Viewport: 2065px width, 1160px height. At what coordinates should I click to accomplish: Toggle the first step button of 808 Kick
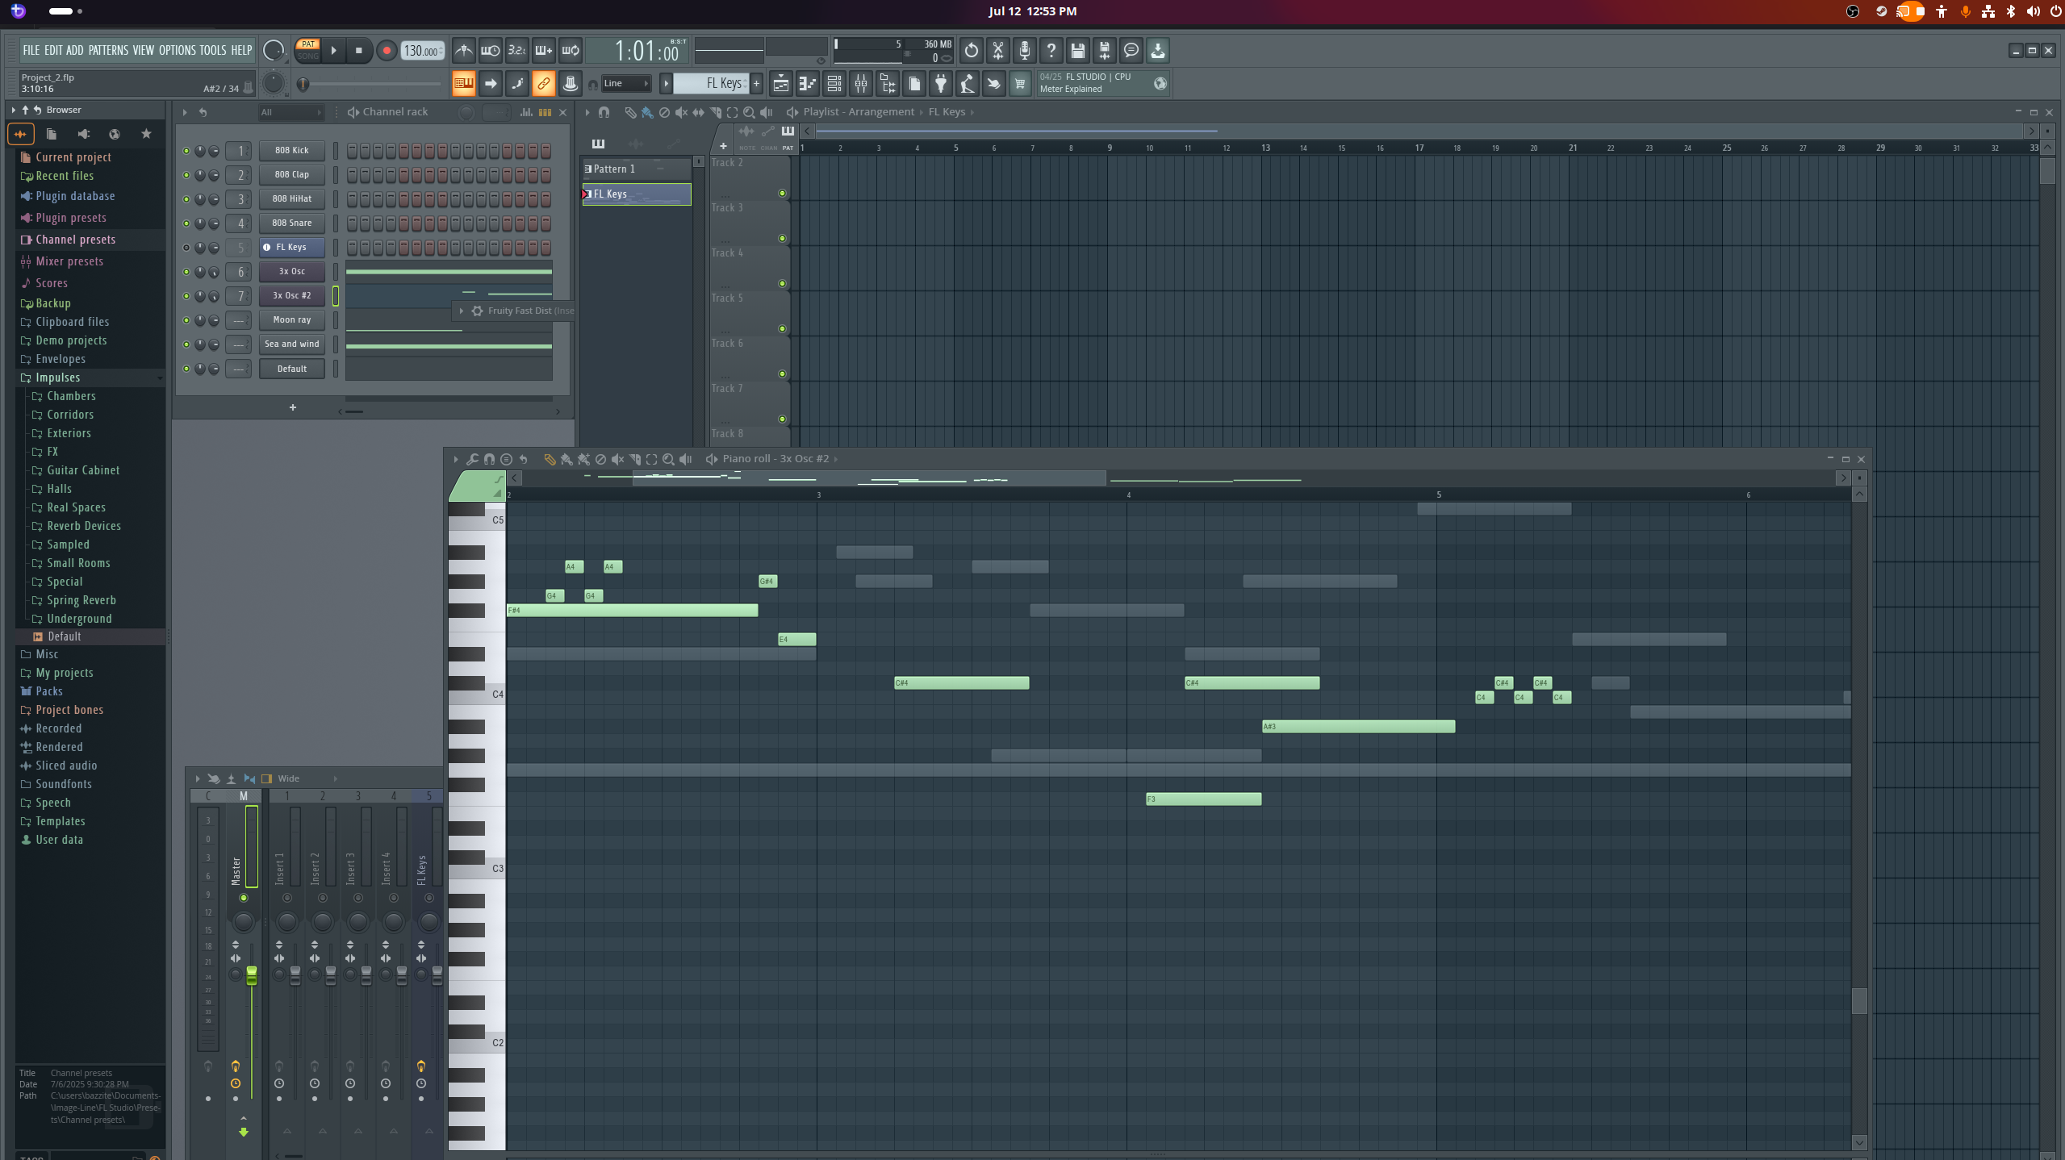tap(352, 151)
